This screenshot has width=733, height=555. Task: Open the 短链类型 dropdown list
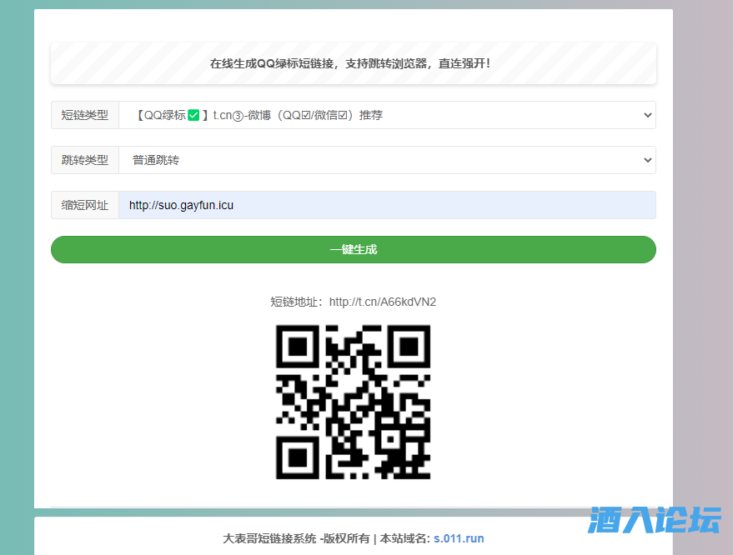click(x=386, y=115)
